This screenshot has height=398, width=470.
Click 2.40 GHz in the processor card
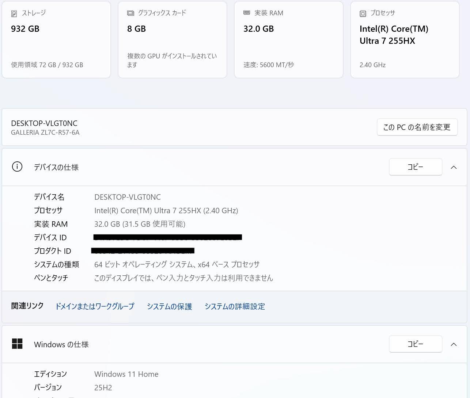pyautogui.click(x=372, y=65)
